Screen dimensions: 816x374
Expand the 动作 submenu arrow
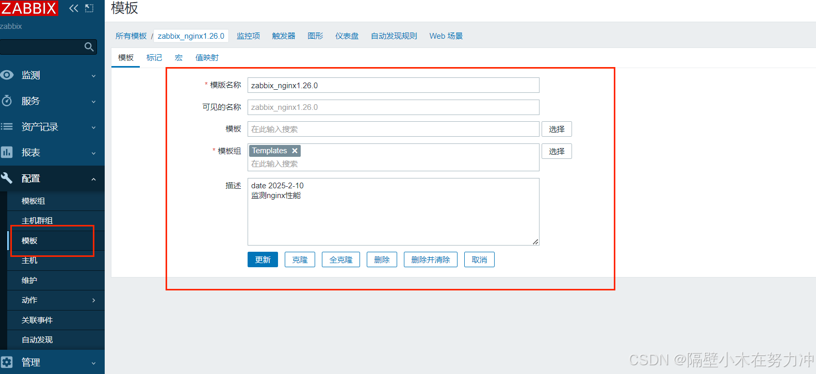click(93, 300)
